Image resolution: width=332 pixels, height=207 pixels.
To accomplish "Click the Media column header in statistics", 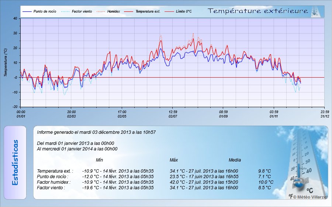I will pyautogui.click(x=235, y=160).
